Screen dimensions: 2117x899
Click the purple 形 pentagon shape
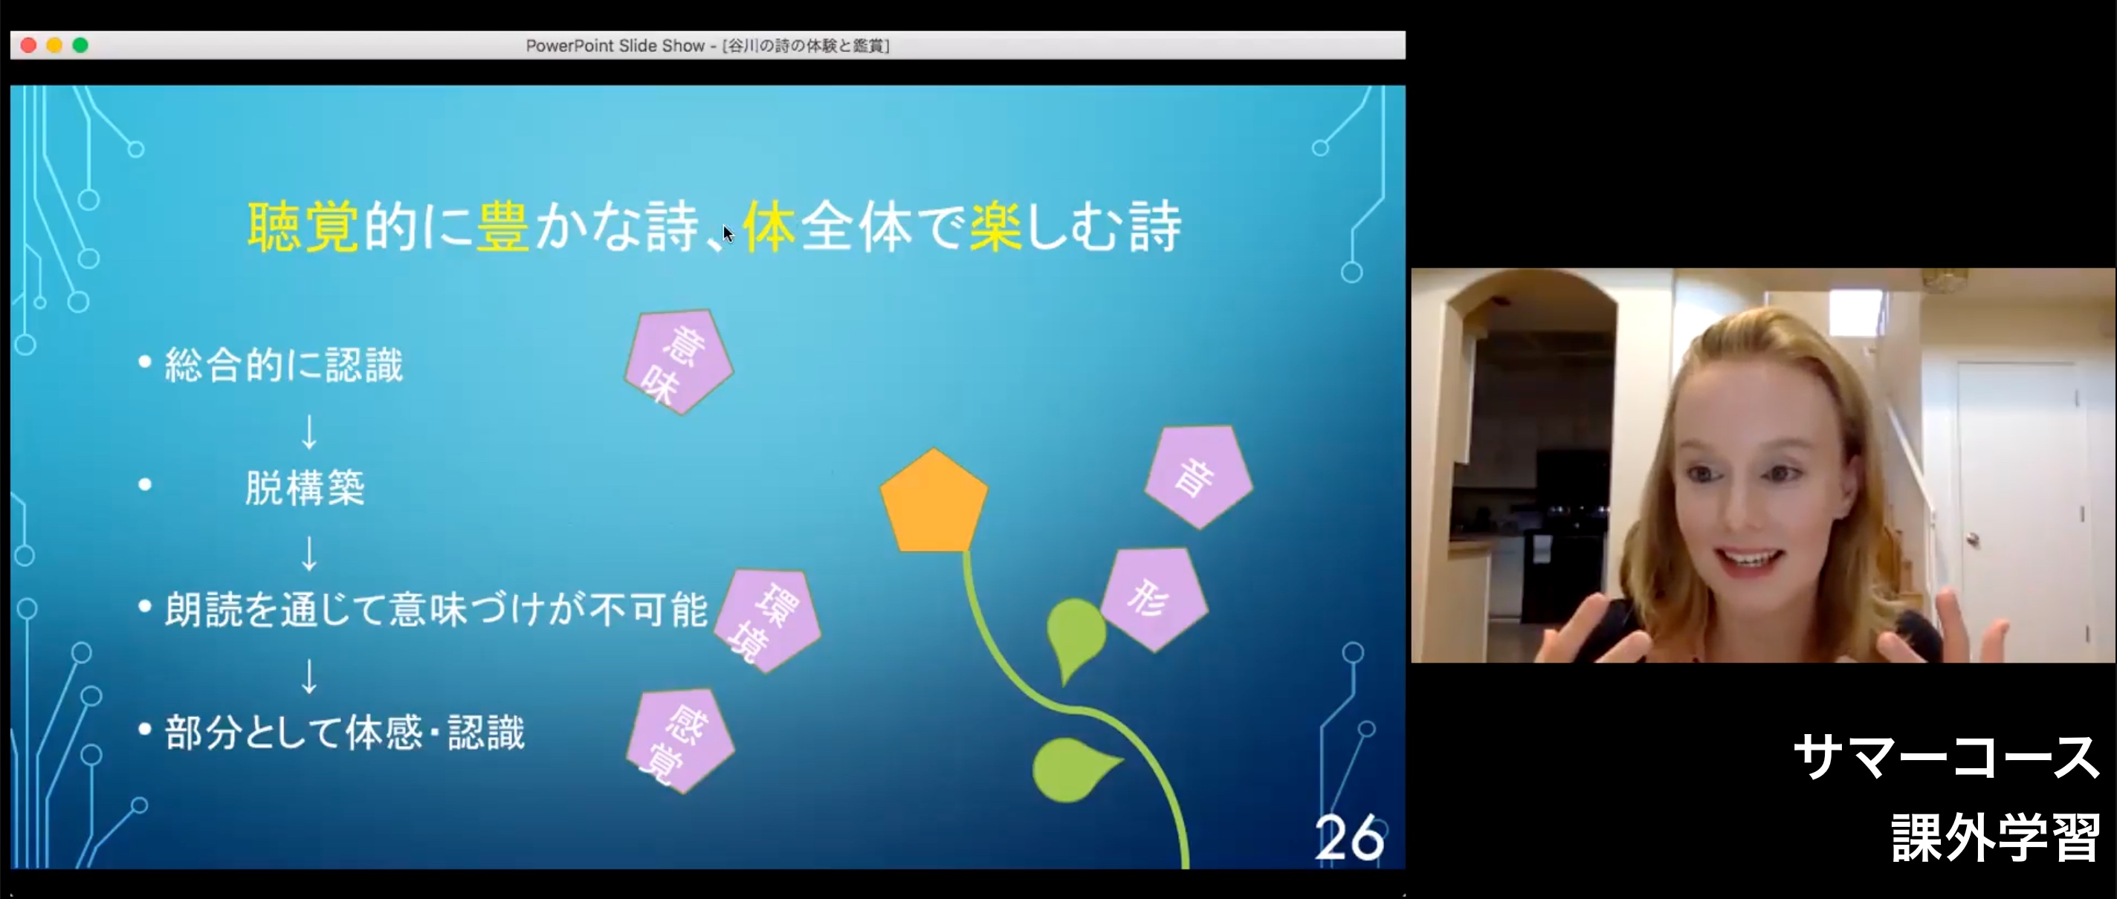coord(1154,599)
